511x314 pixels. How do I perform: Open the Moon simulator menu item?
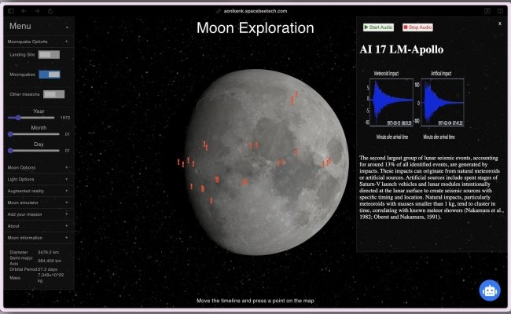click(38, 203)
